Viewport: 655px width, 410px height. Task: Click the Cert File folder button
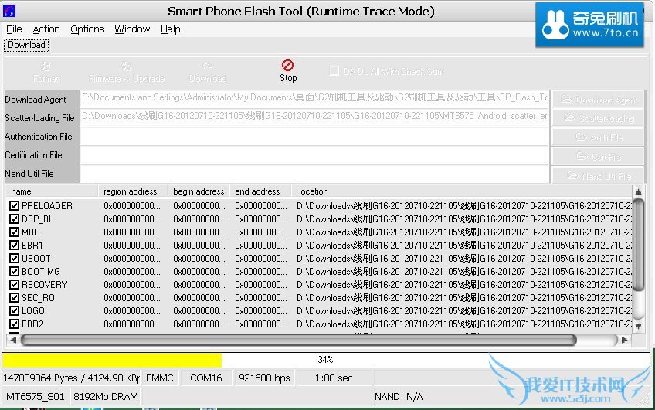[598, 155]
